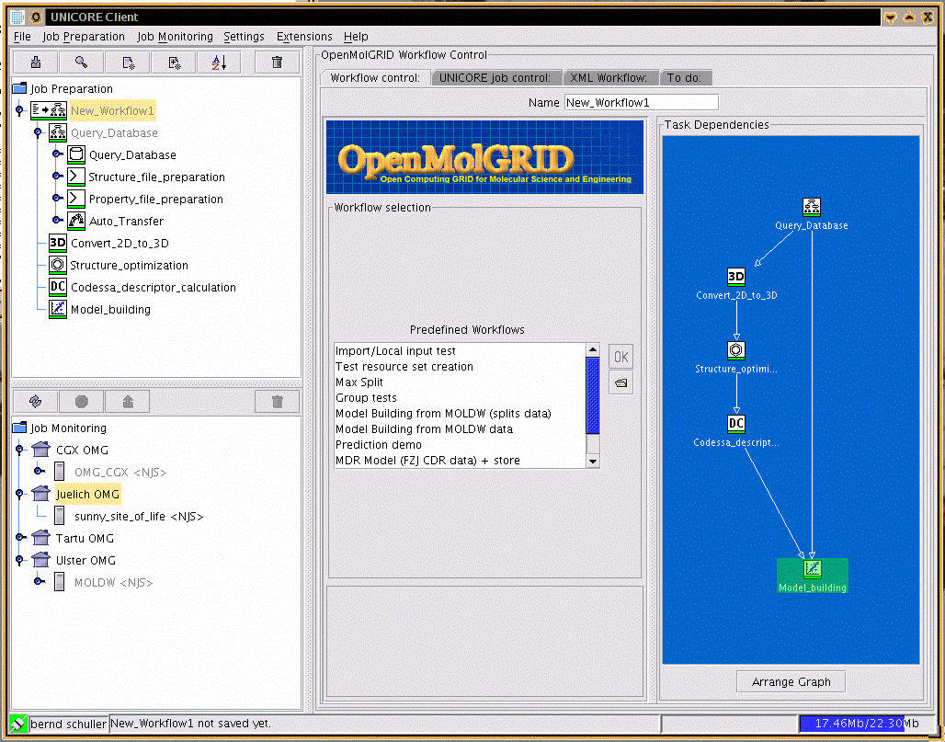Open the Settings menu

(x=245, y=37)
